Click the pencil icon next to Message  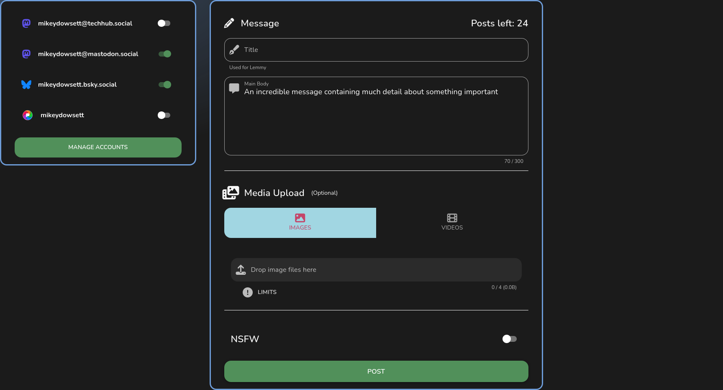(x=229, y=23)
